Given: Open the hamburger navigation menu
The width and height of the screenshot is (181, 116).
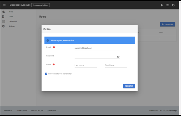Looking at the screenshot, I should (x=5, y=5).
